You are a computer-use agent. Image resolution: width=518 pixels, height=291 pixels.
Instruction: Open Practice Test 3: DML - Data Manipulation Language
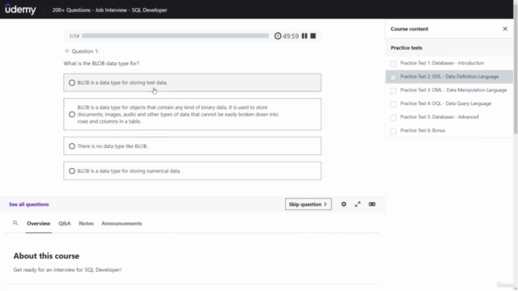click(453, 90)
